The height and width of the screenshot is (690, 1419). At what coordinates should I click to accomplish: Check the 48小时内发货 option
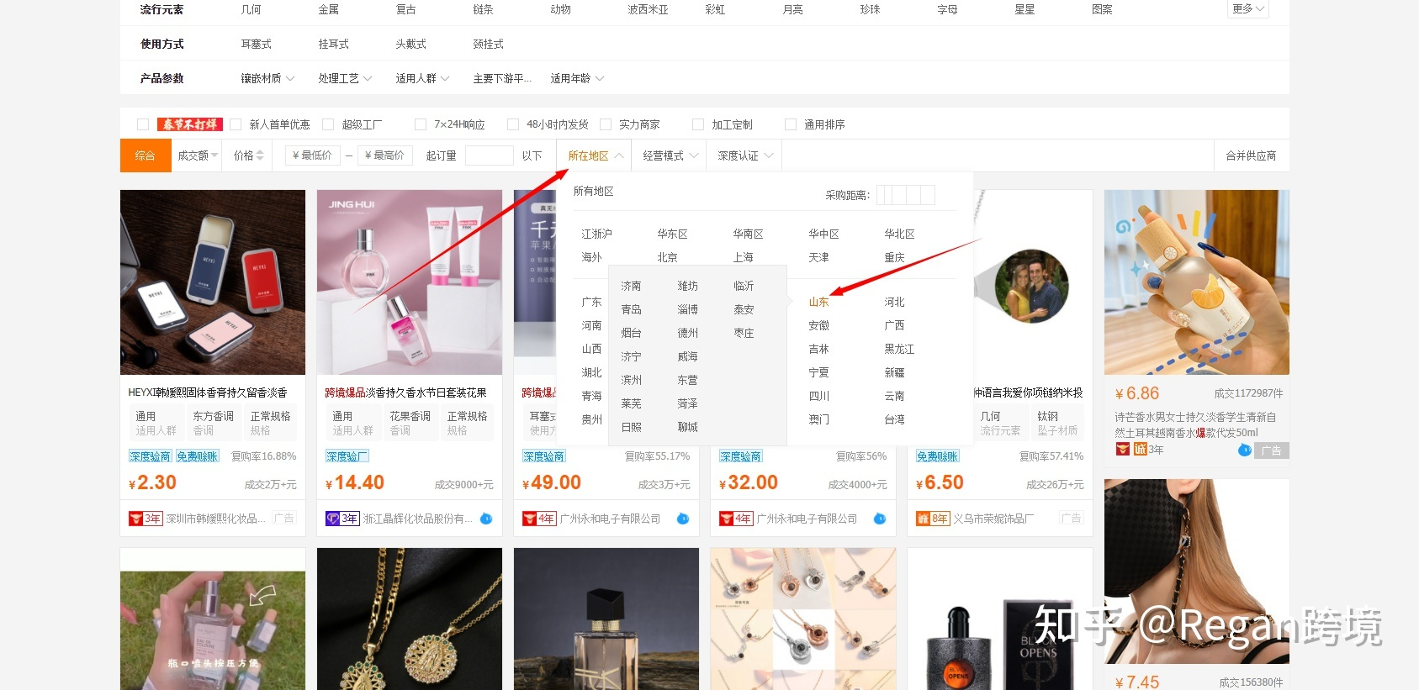513,124
